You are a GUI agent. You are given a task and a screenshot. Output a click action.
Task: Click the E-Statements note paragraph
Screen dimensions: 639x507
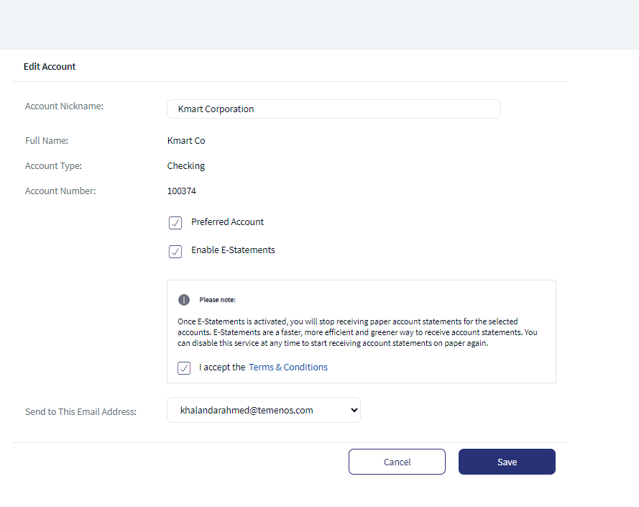357,332
